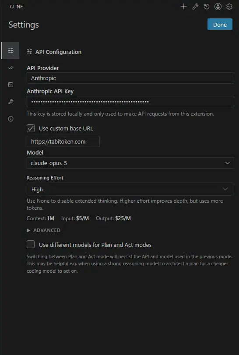Start a new task with plus icon
Screen dimensions: 239x355
click(x=183, y=7)
